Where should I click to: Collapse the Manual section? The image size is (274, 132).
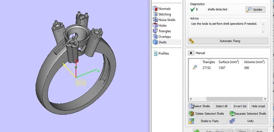coord(191,53)
